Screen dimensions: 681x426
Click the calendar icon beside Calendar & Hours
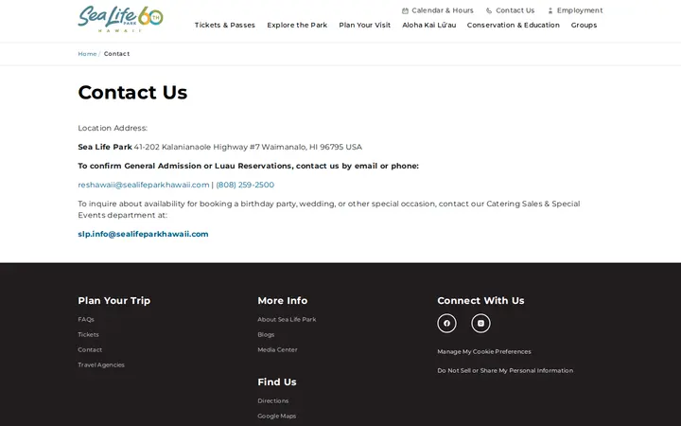point(405,10)
